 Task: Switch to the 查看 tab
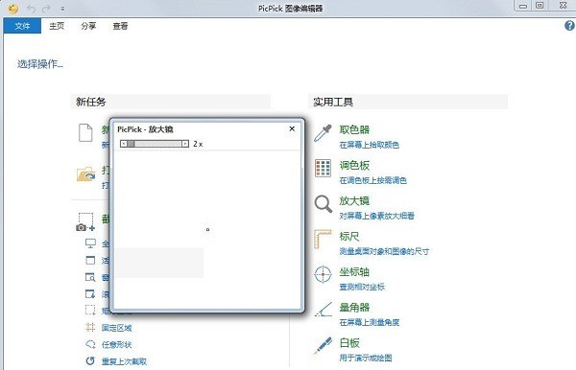pos(120,26)
